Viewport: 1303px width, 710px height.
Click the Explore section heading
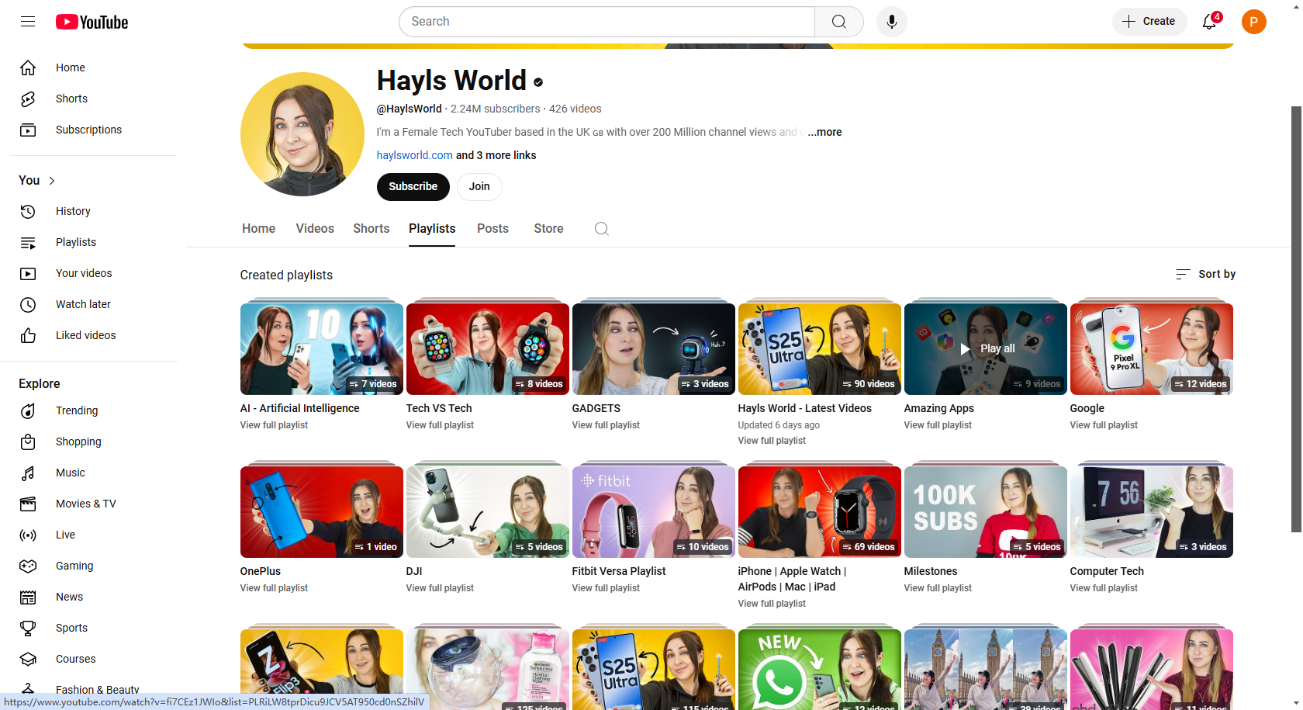point(40,383)
